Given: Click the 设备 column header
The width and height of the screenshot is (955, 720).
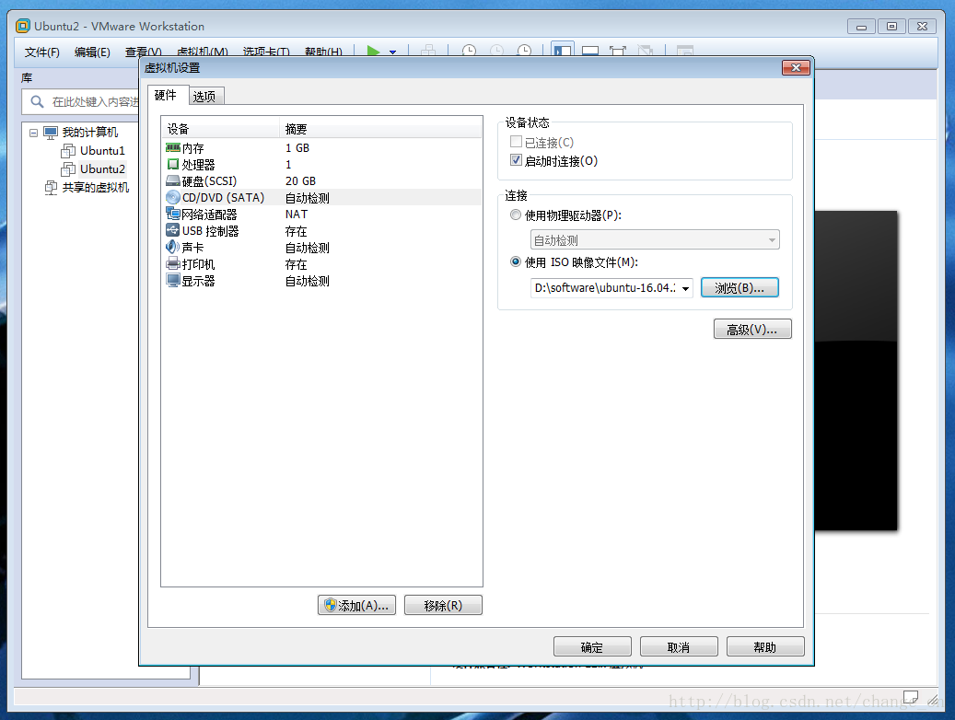Looking at the screenshot, I should point(220,129).
